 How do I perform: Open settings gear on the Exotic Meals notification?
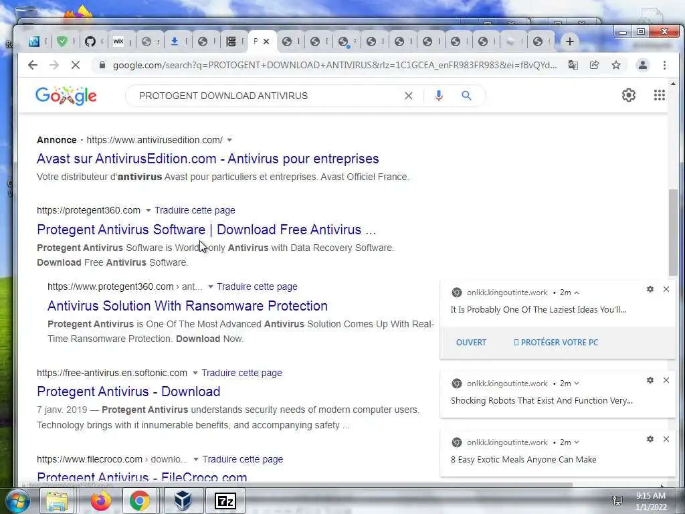650,439
